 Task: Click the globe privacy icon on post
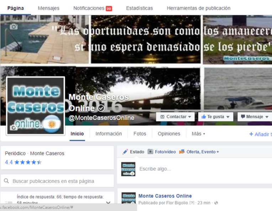pyautogui.click(x=216, y=203)
